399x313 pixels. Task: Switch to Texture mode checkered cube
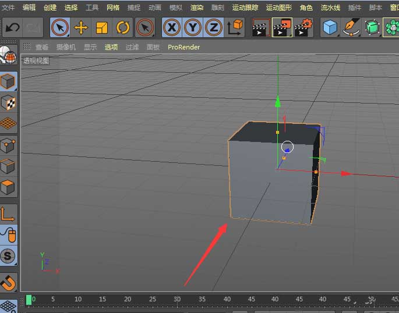[x=8, y=102]
